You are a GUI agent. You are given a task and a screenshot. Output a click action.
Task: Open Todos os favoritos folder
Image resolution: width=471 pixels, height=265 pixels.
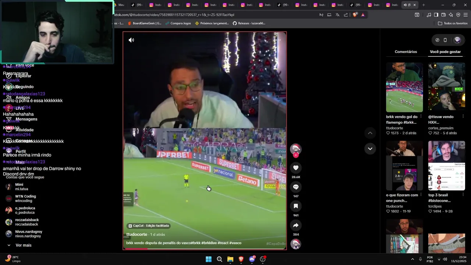tap(453, 23)
